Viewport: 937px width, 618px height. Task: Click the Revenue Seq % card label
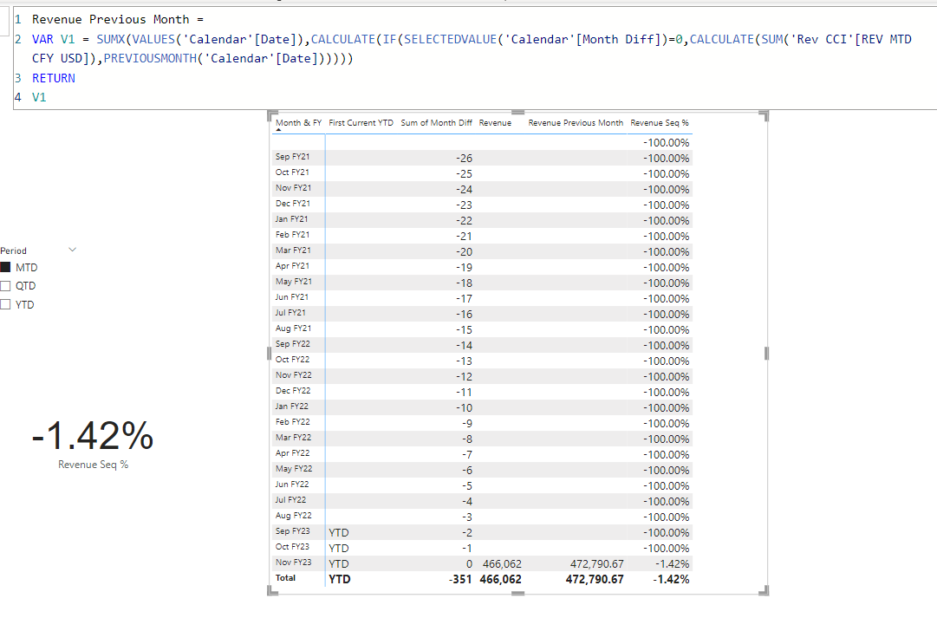click(94, 465)
